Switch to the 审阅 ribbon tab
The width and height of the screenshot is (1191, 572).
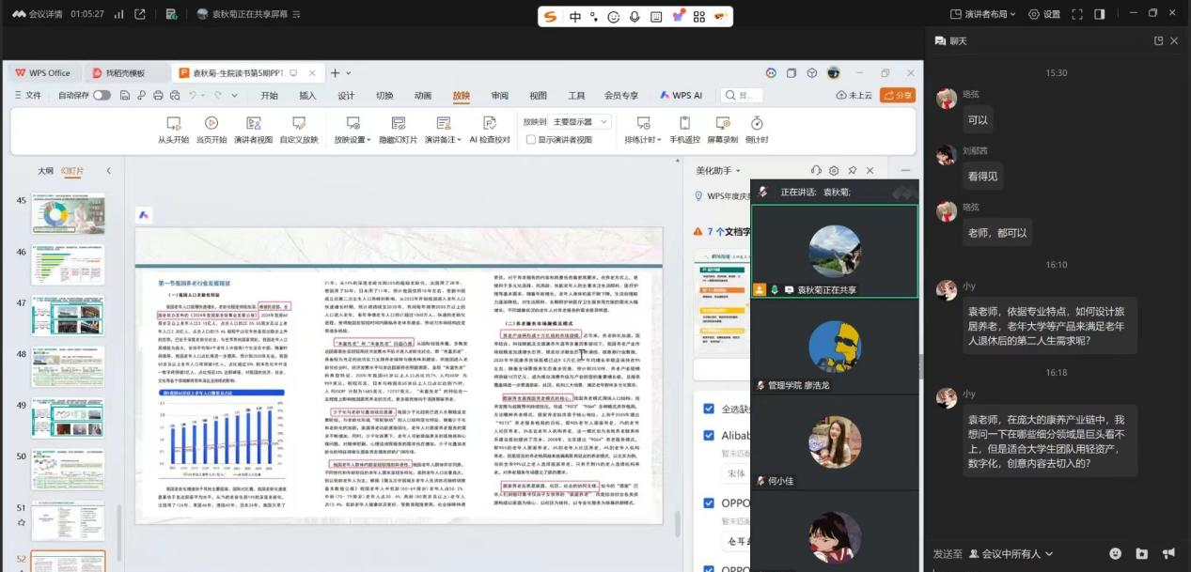click(x=499, y=96)
